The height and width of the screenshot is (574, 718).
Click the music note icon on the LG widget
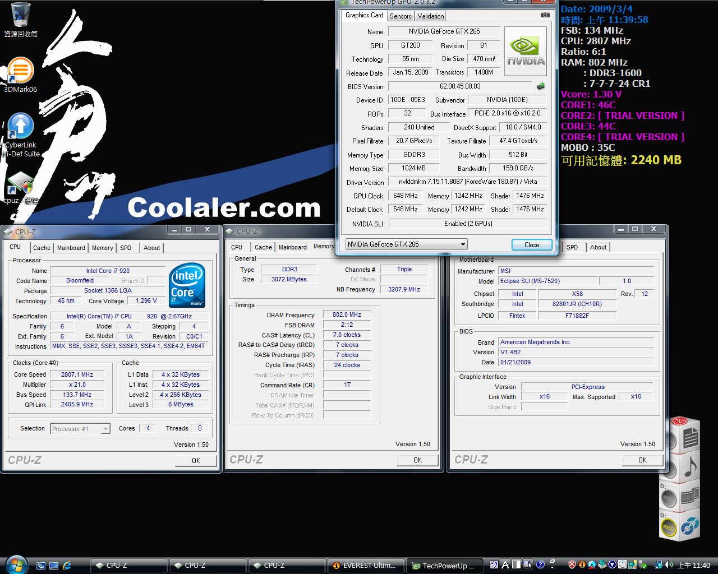691,466
